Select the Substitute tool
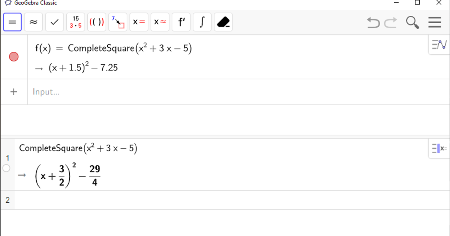 (117, 22)
